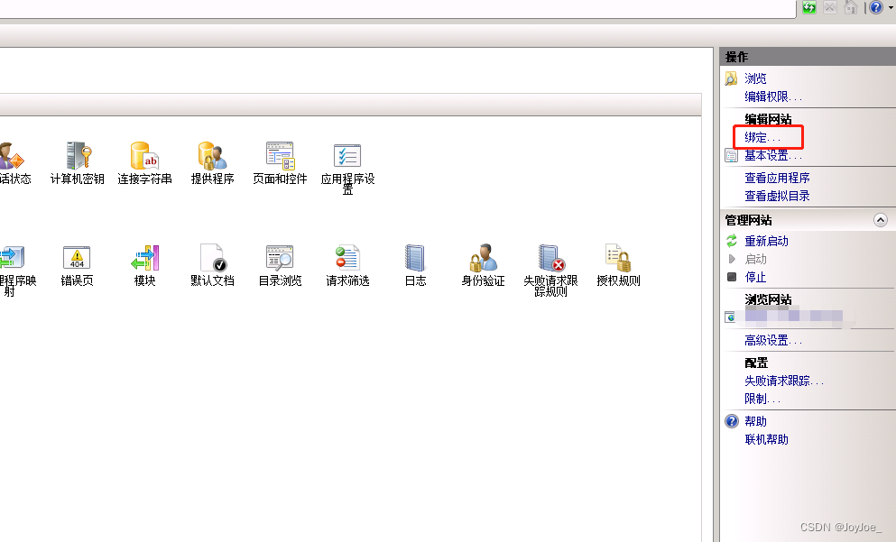Click 停止 to stop the website

pyautogui.click(x=755, y=278)
